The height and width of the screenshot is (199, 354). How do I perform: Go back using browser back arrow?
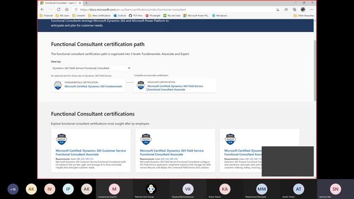tap(42, 9)
